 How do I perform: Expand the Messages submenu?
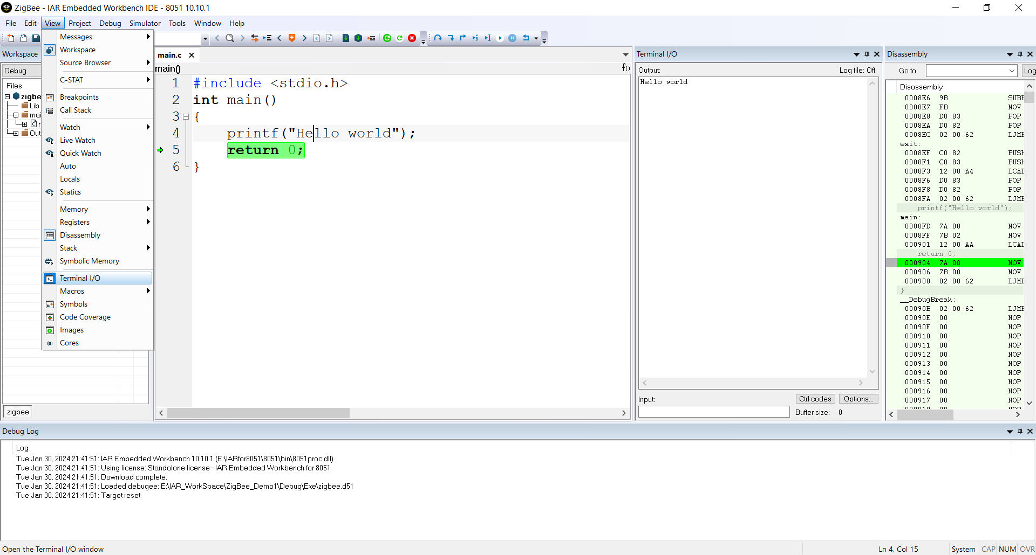[x=98, y=37]
